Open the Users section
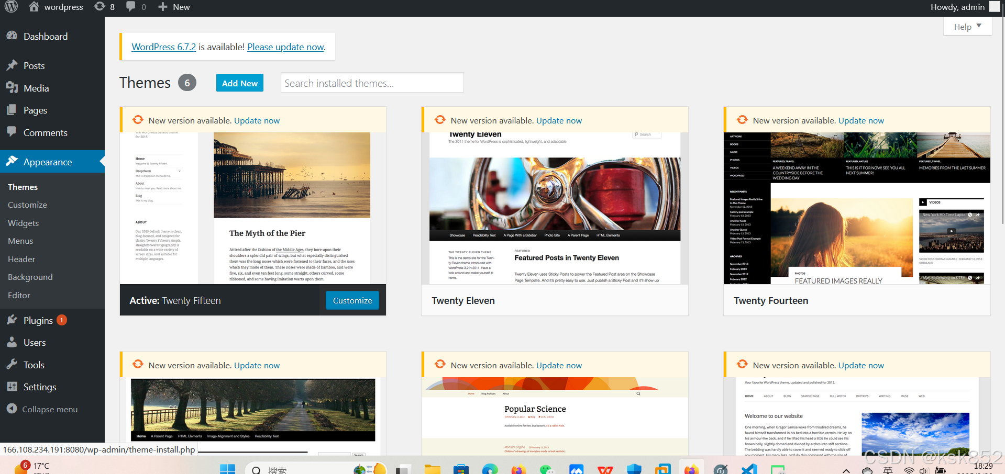 (x=52, y=343)
